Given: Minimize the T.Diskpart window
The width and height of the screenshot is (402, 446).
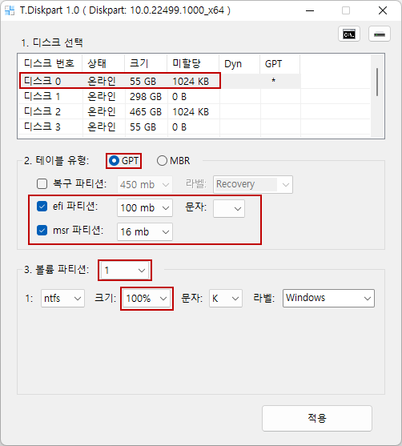Looking at the screenshot, I should tap(310, 10).
